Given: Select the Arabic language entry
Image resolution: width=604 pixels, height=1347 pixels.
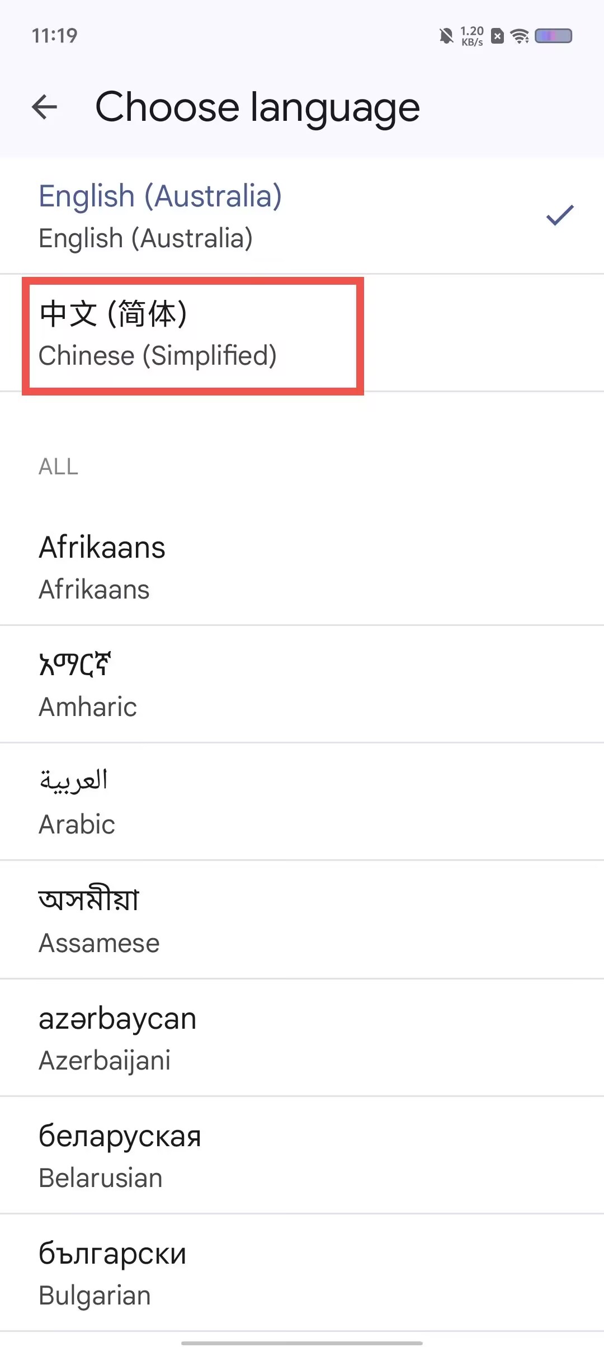Looking at the screenshot, I should tap(302, 802).
